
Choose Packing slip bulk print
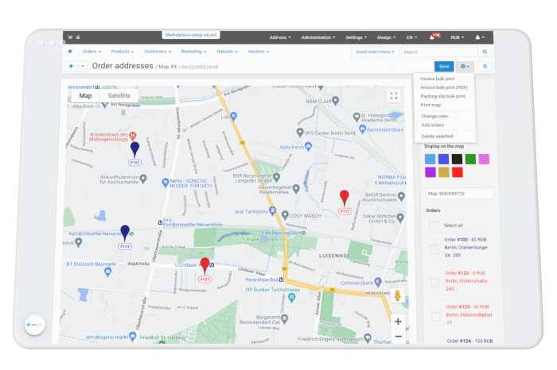click(443, 96)
